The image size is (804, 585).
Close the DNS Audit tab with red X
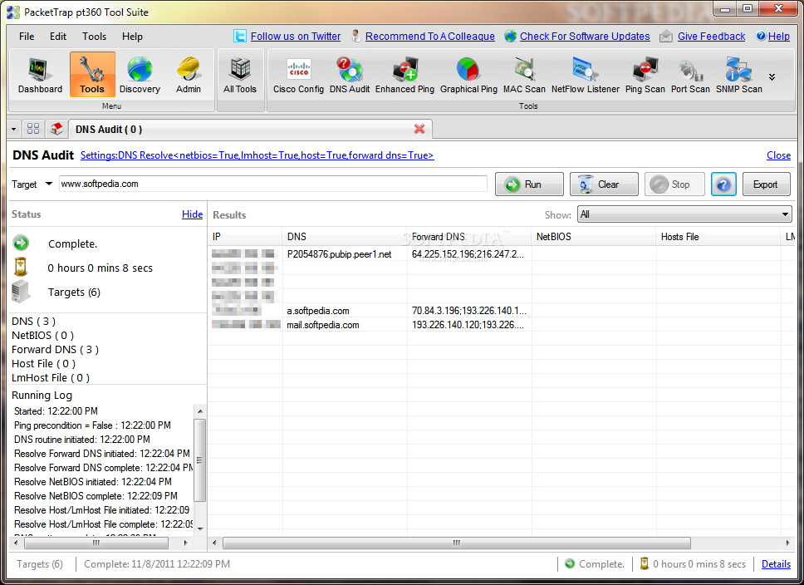point(419,129)
